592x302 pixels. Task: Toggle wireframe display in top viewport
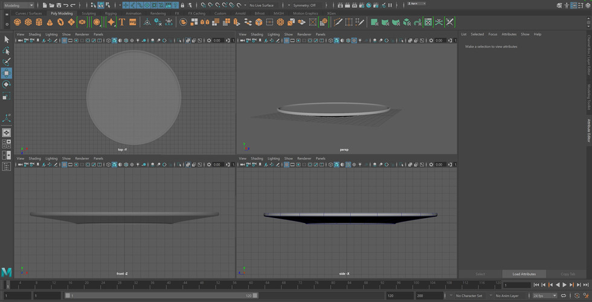pos(108,40)
